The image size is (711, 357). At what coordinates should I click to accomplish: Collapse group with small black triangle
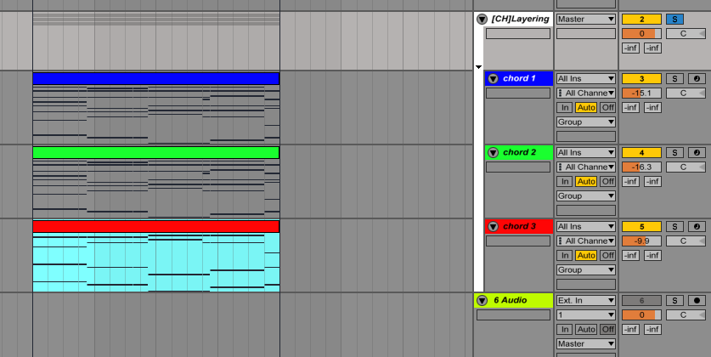[478, 67]
